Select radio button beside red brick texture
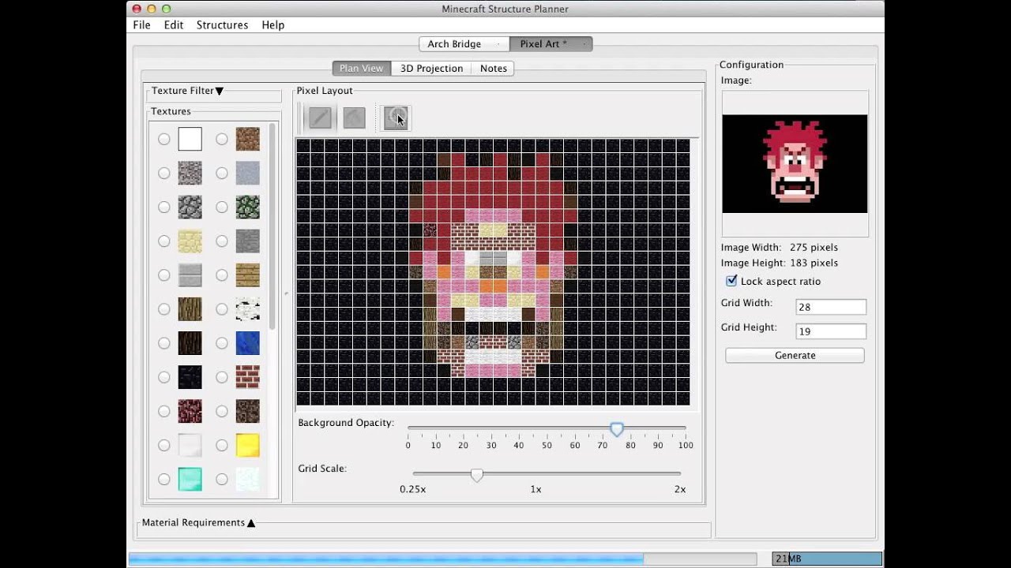 (x=222, y=377)
